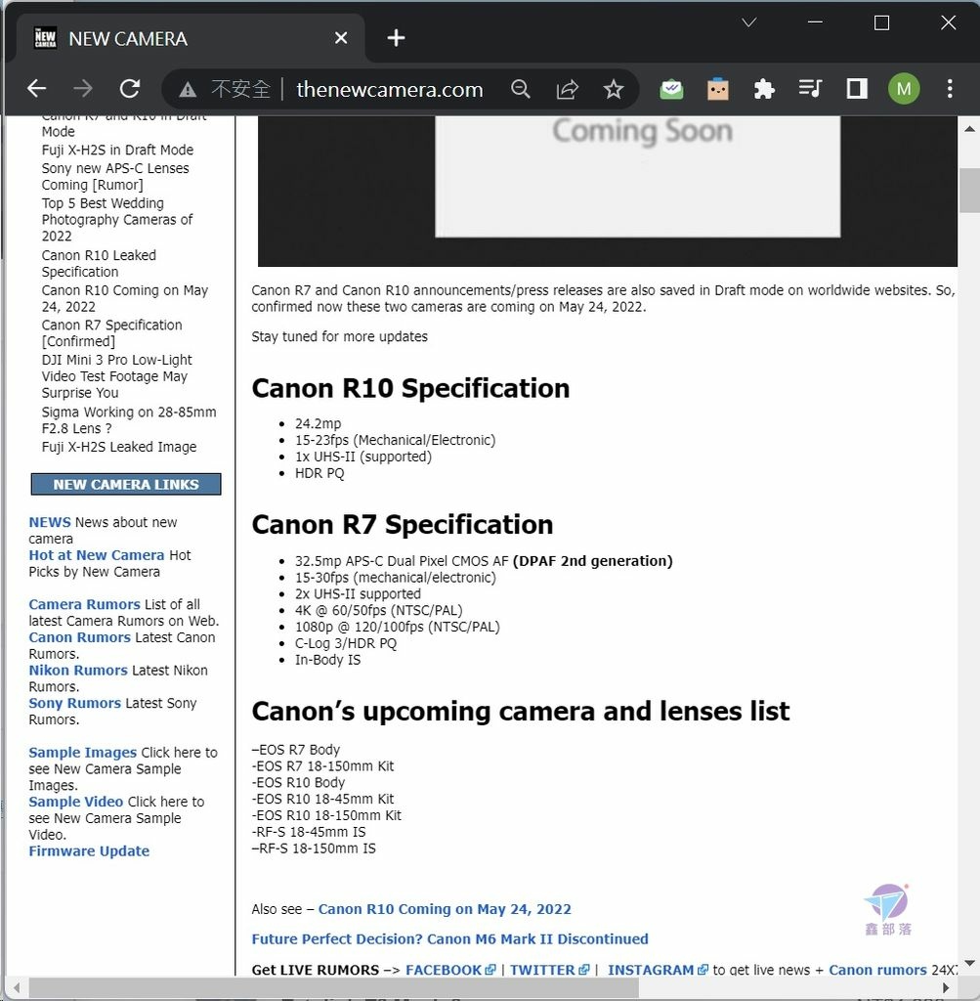This screenshot has width=980, height=1001.
Task: Open the Camera Rumors link
Action: pyautogui.click(x=84, y=604)
